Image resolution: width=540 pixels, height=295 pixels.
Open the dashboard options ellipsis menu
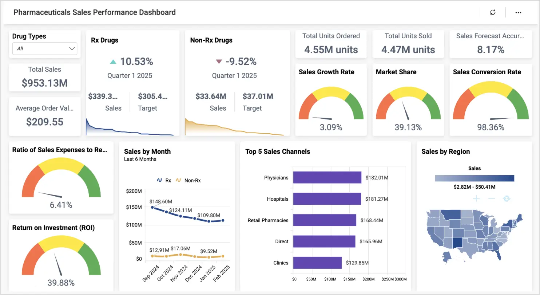point(518,12)
